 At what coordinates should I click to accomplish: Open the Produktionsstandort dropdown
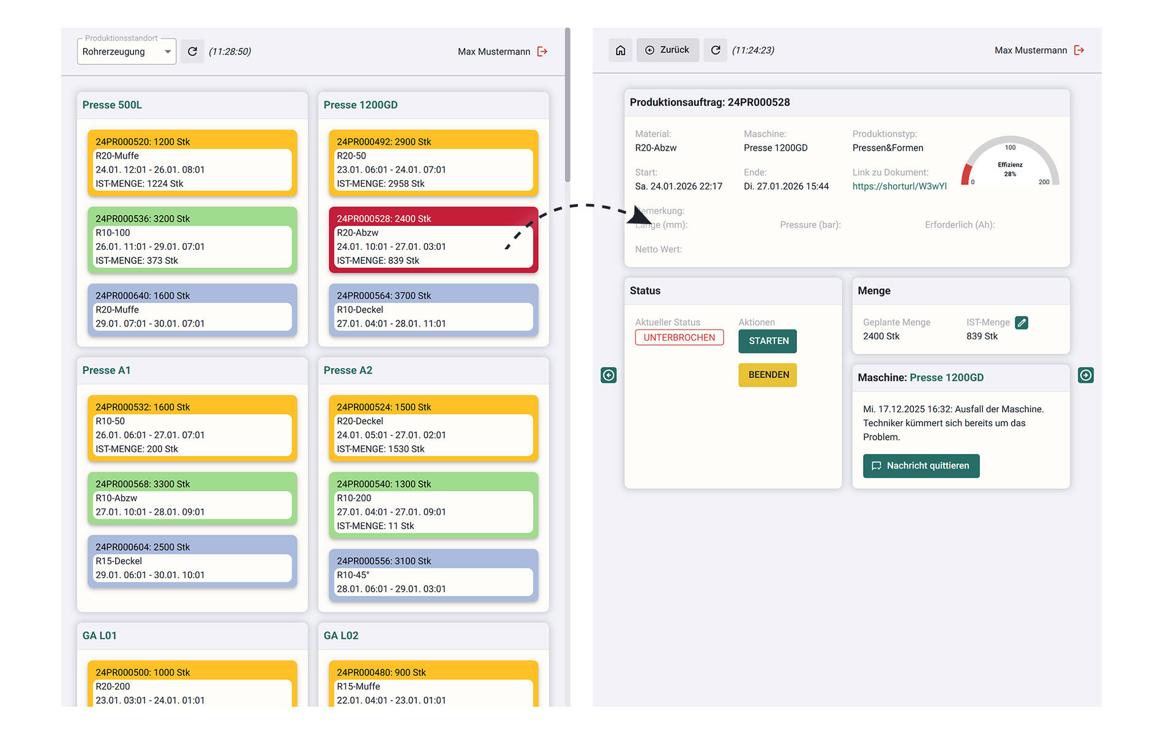point(127,52)
